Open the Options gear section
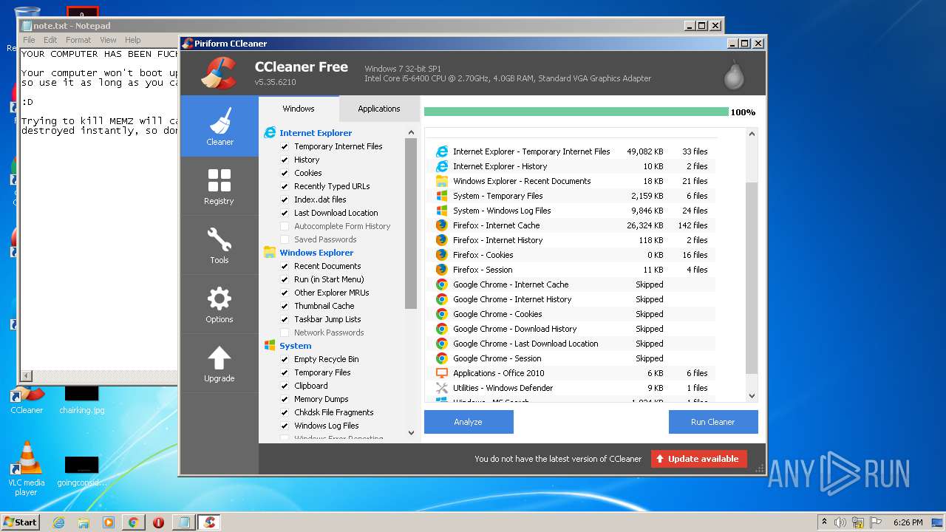This screenshot has height=532, width=946. coord(220,304)
